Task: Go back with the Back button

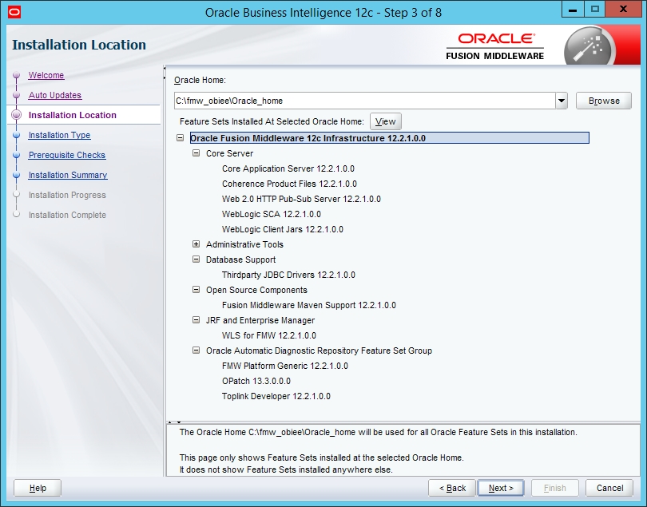Action: [x=452, y=488]
